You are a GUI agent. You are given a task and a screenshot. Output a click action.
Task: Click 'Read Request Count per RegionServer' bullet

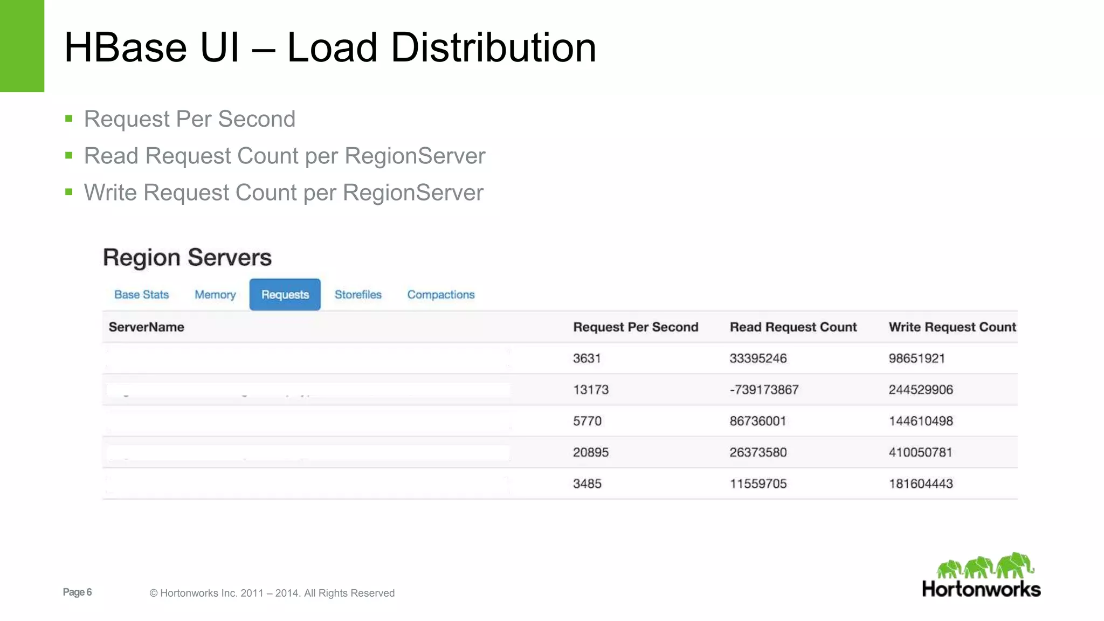284,156
